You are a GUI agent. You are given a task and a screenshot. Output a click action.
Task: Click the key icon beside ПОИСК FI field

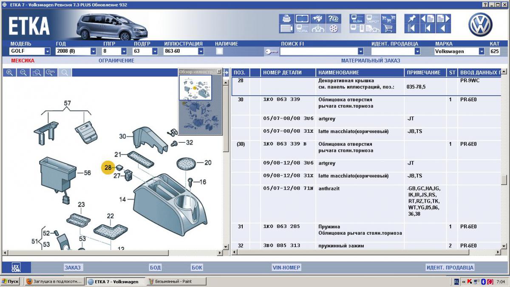271,51
